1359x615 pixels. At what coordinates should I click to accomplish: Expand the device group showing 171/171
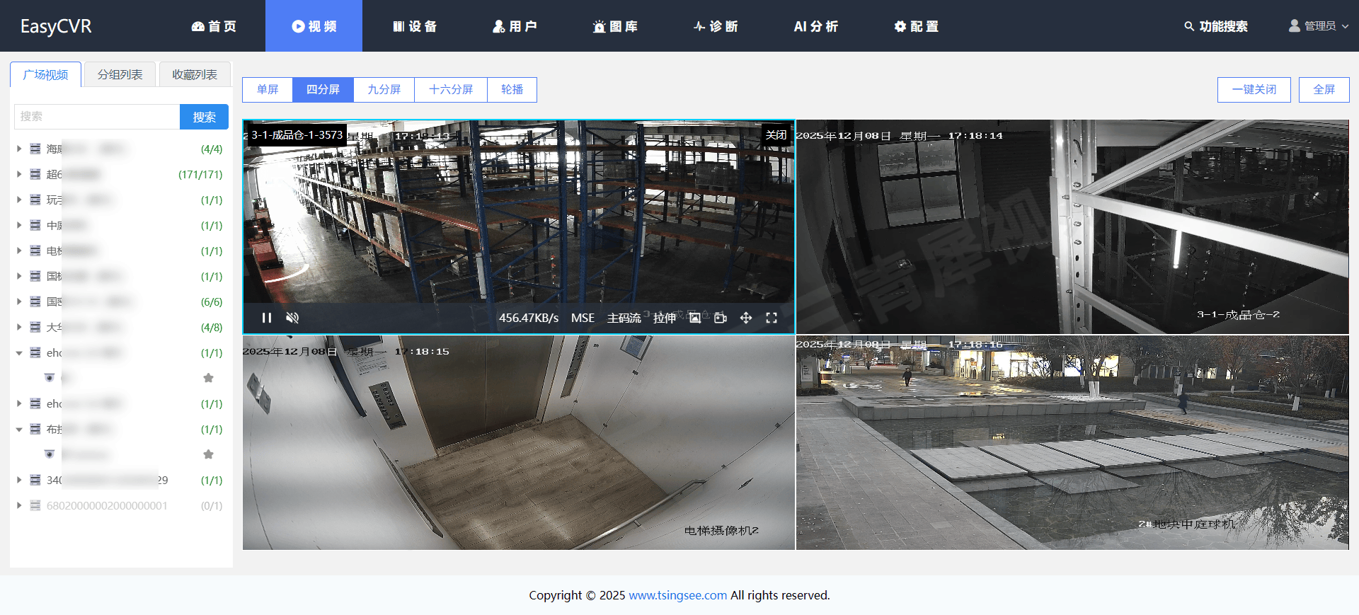pyautogui.click(x=19, y=174)
